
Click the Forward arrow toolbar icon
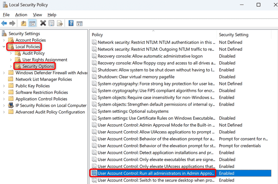click(12, 23)
